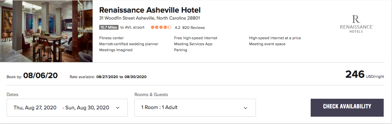This screenshot has width=392, height=124.
Task: Click the Parking amenity label
Action: [181, 50]
